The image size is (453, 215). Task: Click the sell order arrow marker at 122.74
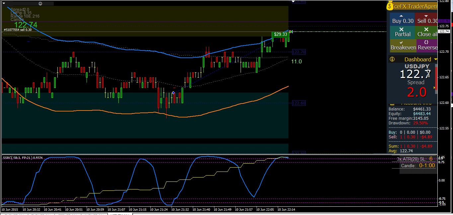click(x=291, y=32)
